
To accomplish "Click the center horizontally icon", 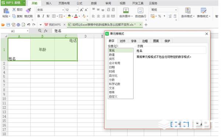I will pos(98,16).
